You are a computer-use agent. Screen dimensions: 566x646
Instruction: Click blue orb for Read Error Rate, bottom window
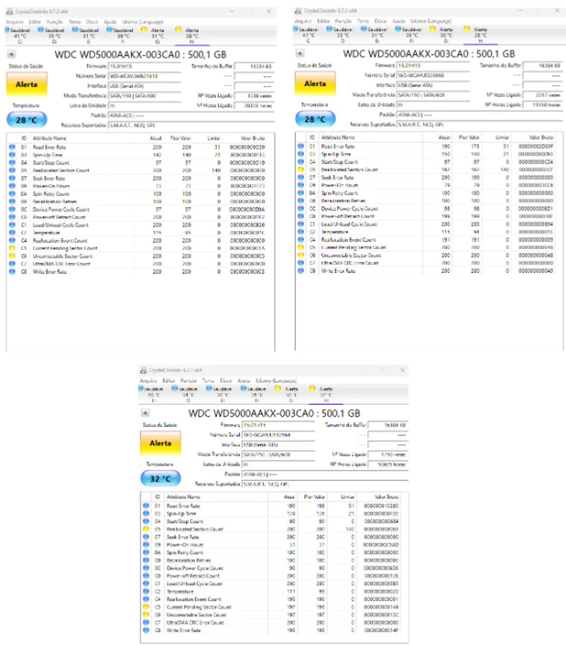coord(146,506)
